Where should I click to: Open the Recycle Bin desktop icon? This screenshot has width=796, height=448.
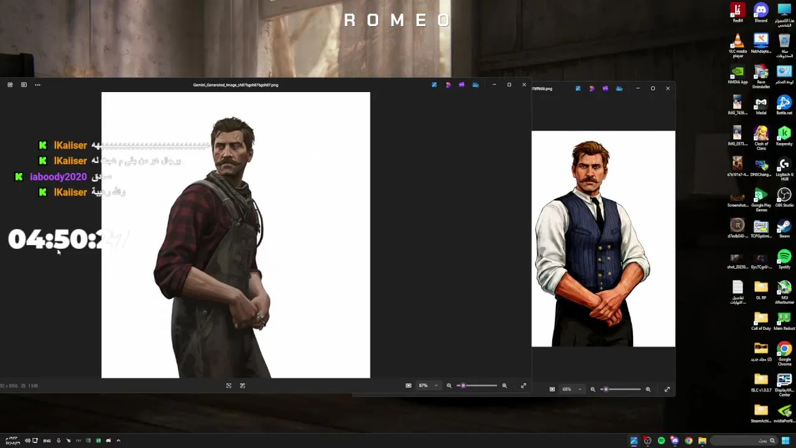coord(784,44)
